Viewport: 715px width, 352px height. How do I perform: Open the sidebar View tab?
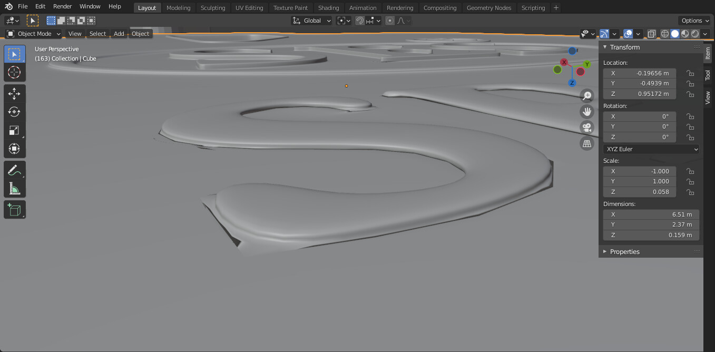pyautogui.click(x=708, y=97)
